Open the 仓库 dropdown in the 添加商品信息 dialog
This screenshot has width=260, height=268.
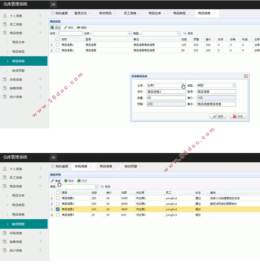tap(184, 85)
